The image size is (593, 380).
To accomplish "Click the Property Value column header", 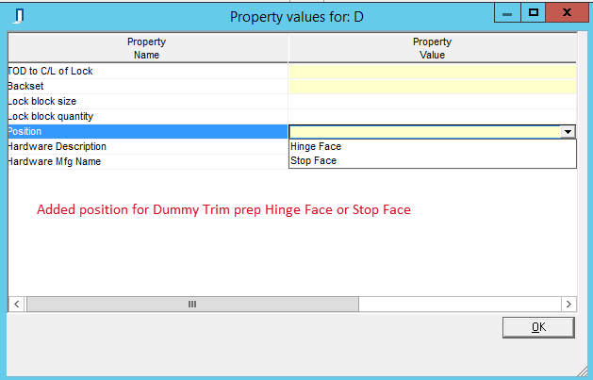I will tap(432, 48).
